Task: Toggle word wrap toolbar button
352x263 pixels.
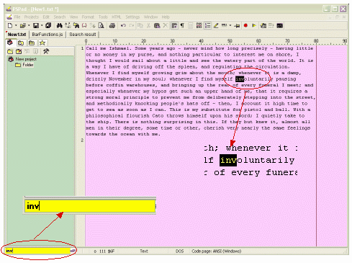Action: [174, 25]
